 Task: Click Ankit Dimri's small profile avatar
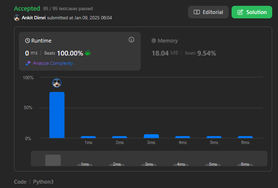(x=17, y=18)
